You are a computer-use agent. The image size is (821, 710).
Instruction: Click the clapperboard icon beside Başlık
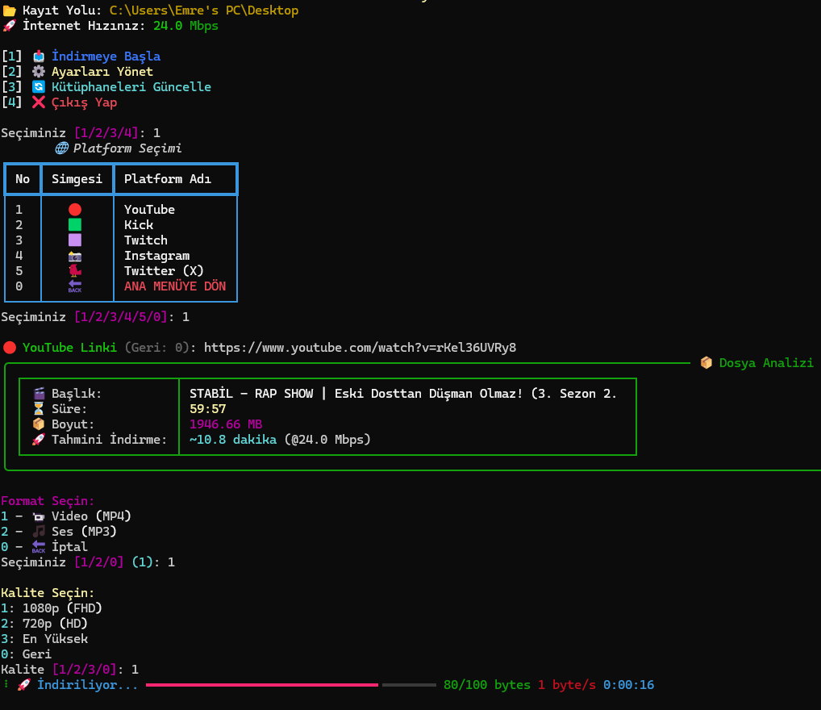coord(39,394)
